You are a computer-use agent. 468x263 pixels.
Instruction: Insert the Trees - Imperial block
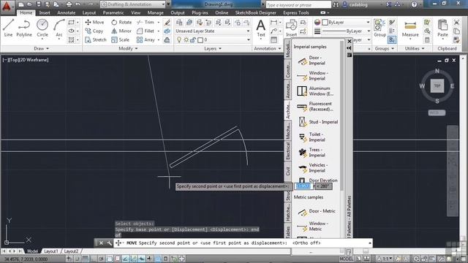tap(316, 153)
